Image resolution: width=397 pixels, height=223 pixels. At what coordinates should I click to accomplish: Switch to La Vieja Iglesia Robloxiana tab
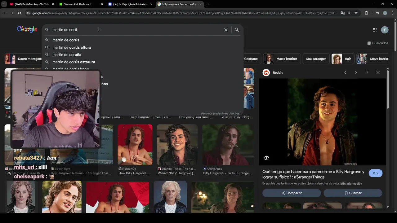pyautogui.click(x=130, y=4)
